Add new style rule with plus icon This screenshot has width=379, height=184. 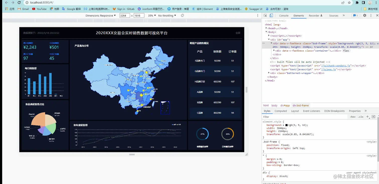tap(367, 117)
